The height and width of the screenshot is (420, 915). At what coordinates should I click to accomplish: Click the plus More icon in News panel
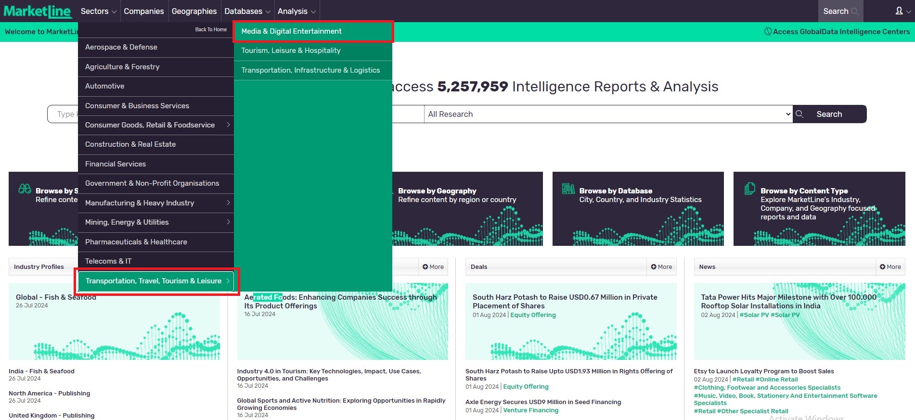883,267
